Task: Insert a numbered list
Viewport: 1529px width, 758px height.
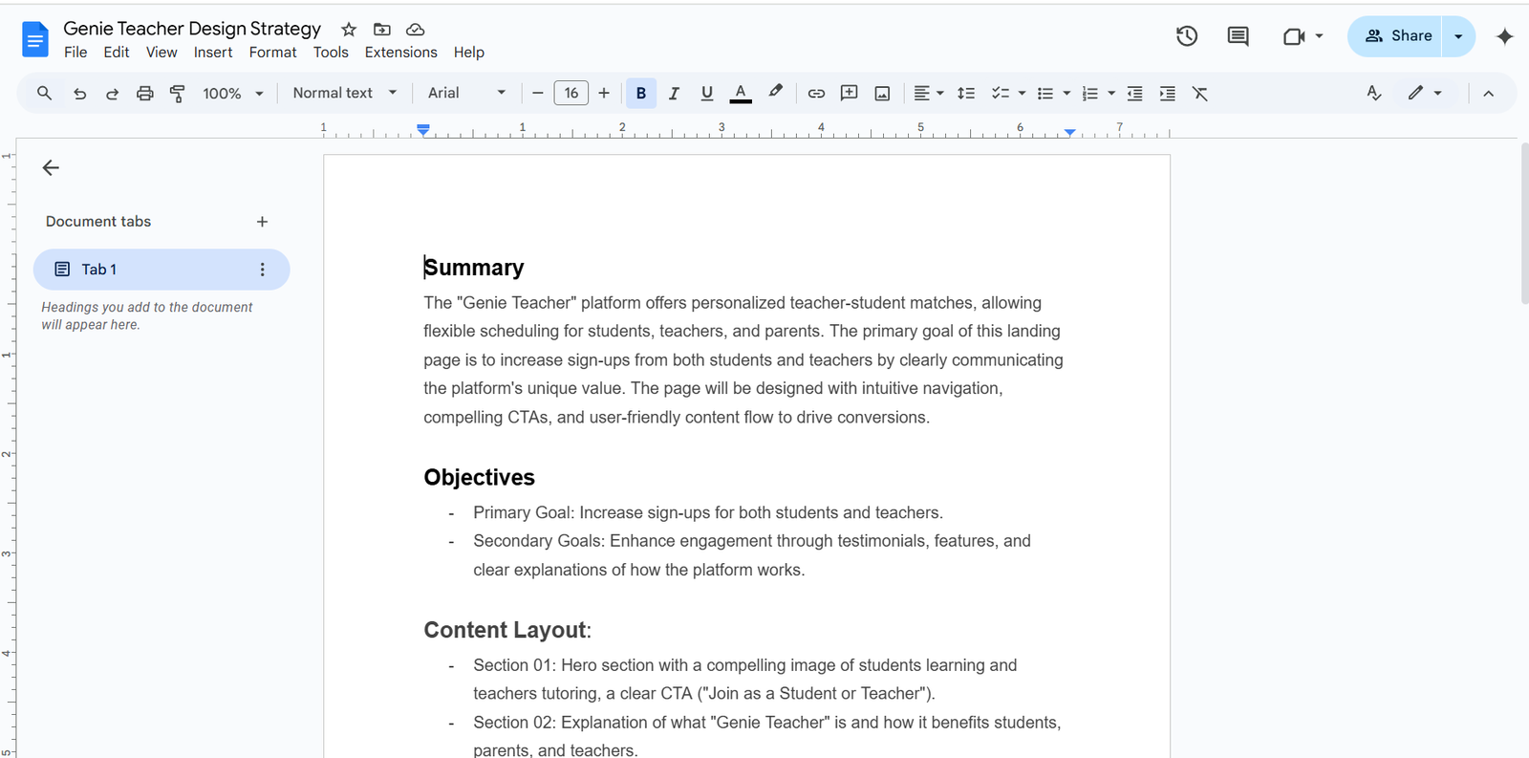Action: click(x=1089, y=93)
